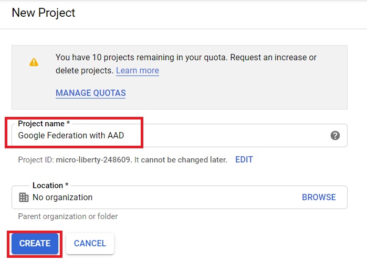Image resolution: width=367 pixels, height=272 pixels.
Task: Click the Parent organization or folder hint
Action: point(68,216)
